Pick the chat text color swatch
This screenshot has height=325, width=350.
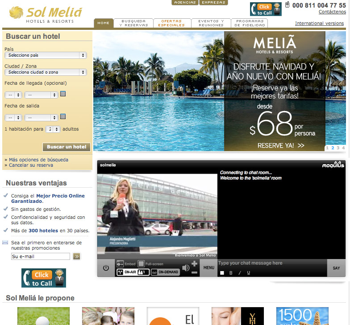click(222, 273)
